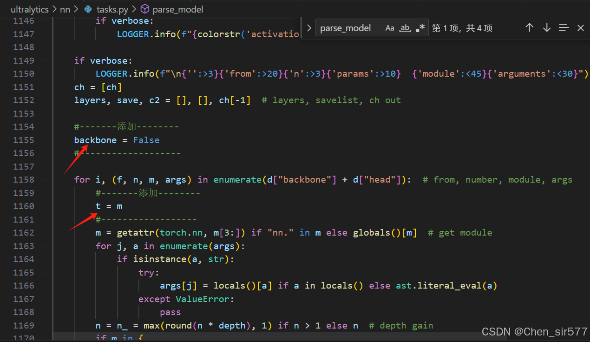
Task: Click 'colorstr' on line 1147
Action: click(219, 34)
